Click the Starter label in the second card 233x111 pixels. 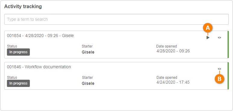pos(87,78)
